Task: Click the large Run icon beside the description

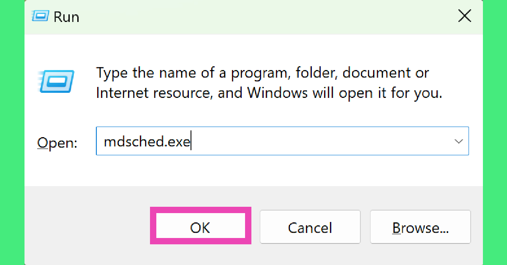Action: [x=57, y=81]
